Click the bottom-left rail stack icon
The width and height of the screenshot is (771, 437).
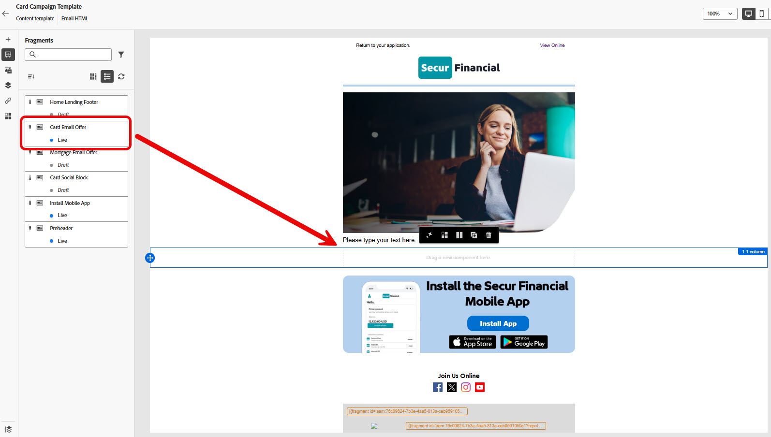[x=8, y=429]
